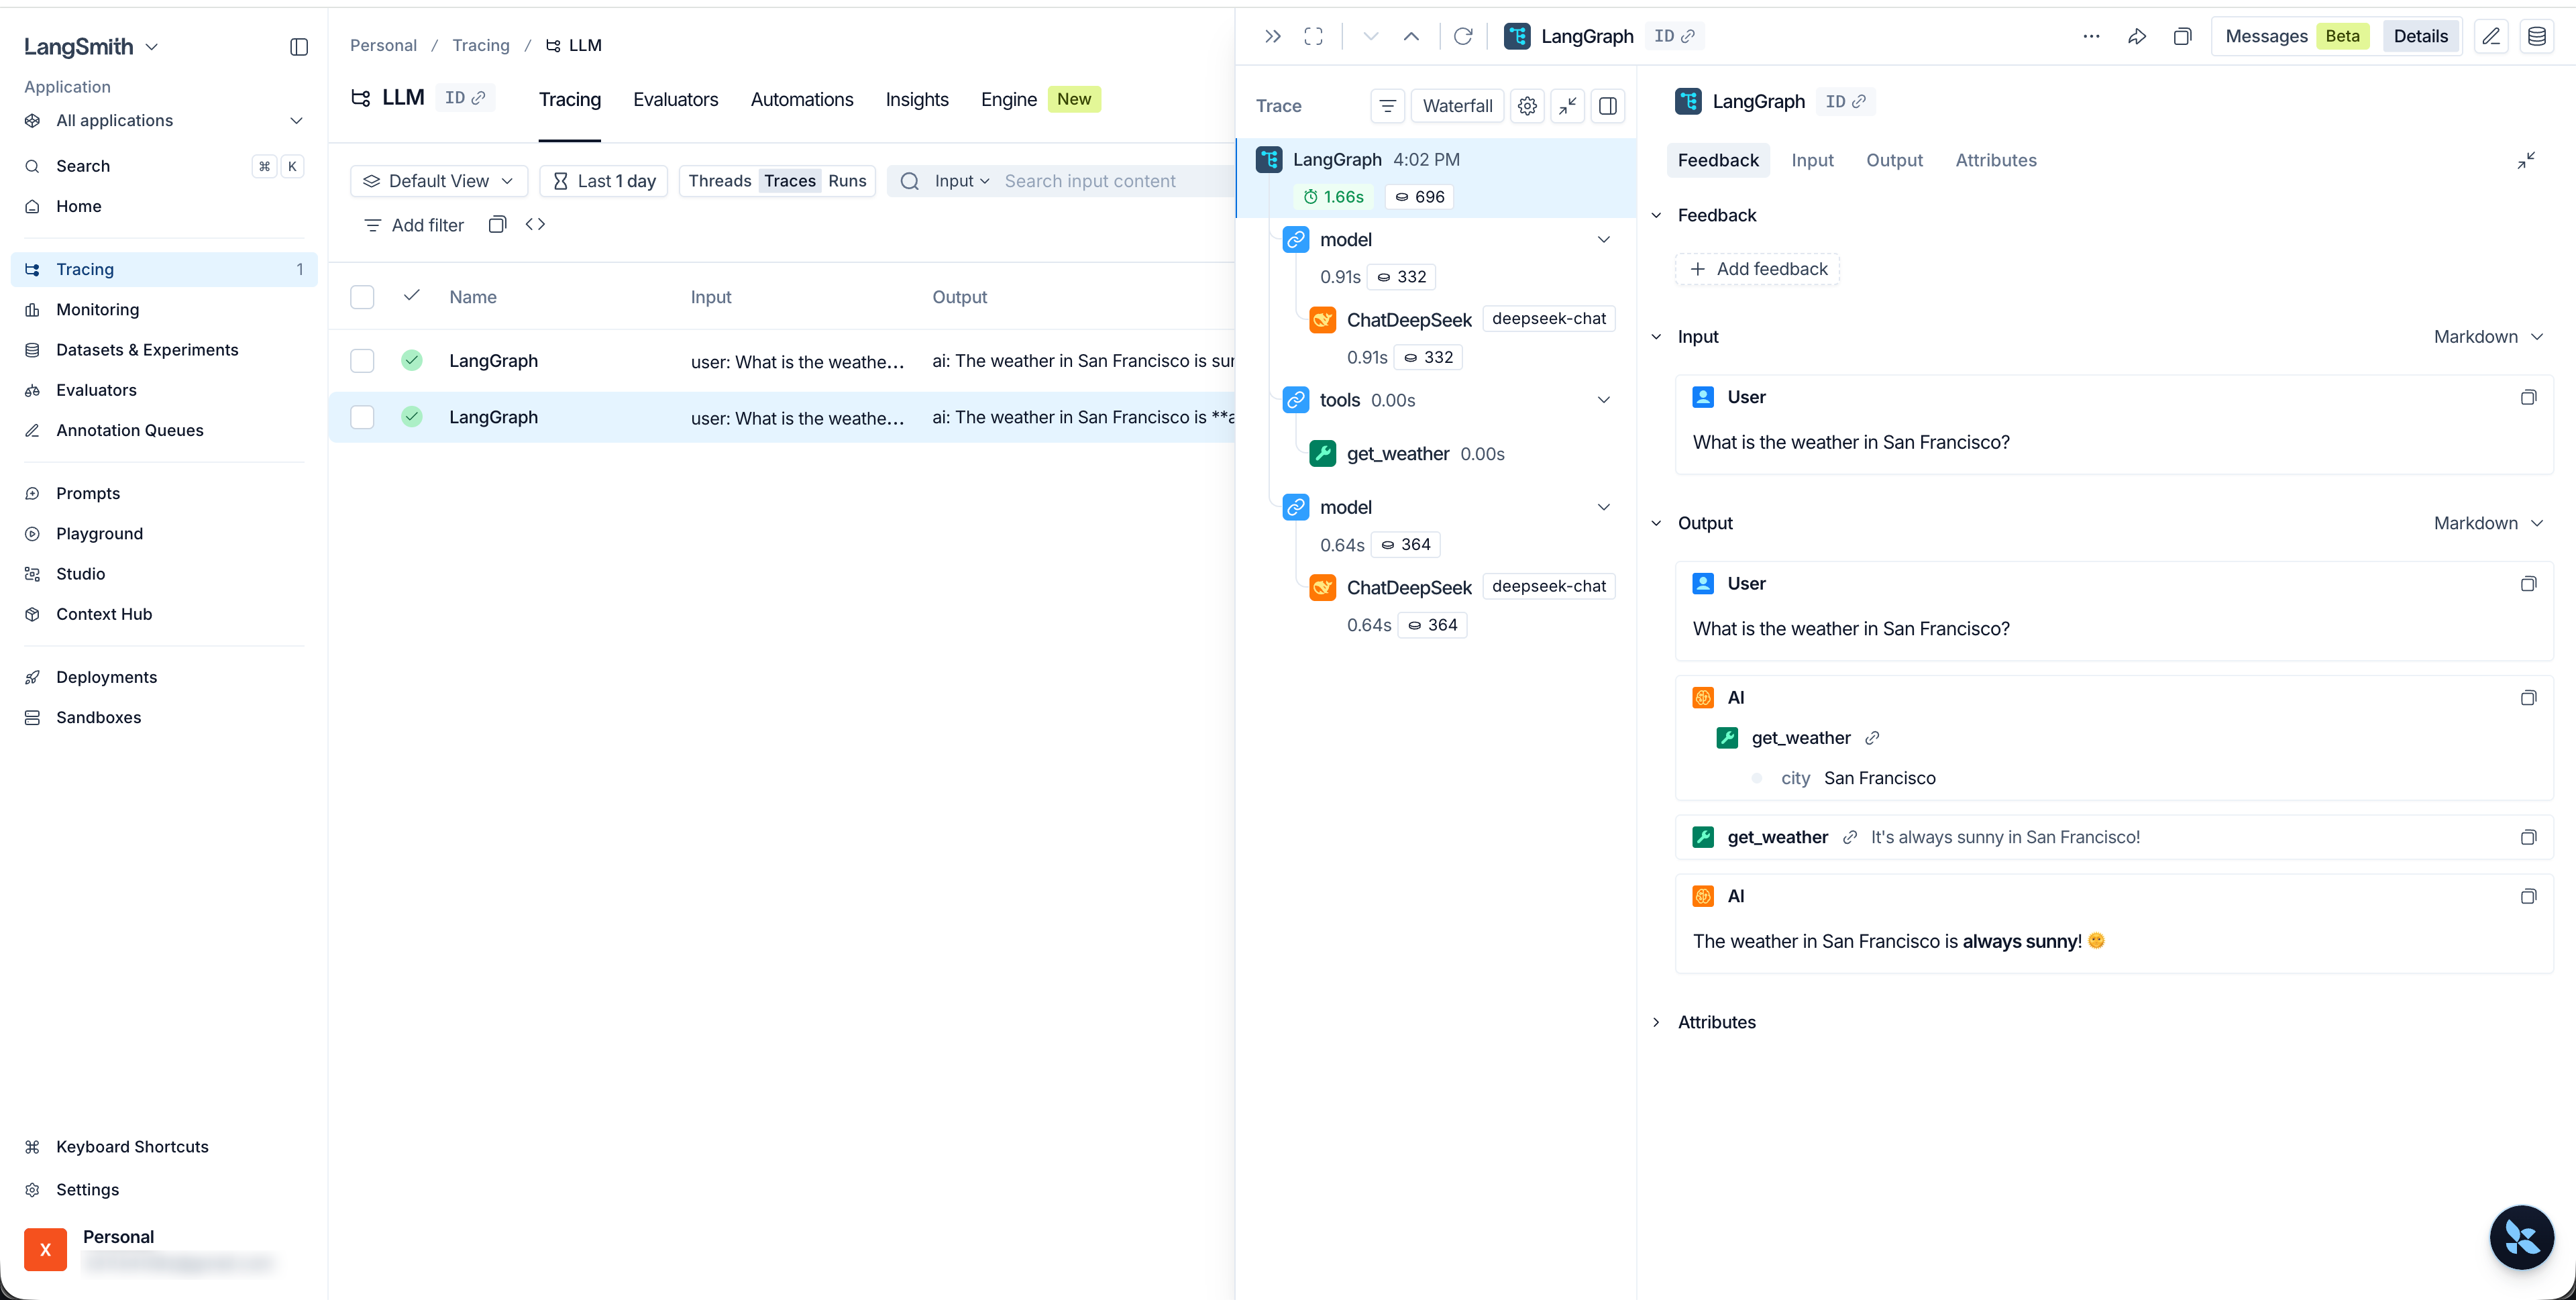This screenshot has width=2576, height=1300.
Task: Expand All applications selector
Action: (x=164, y=120)
